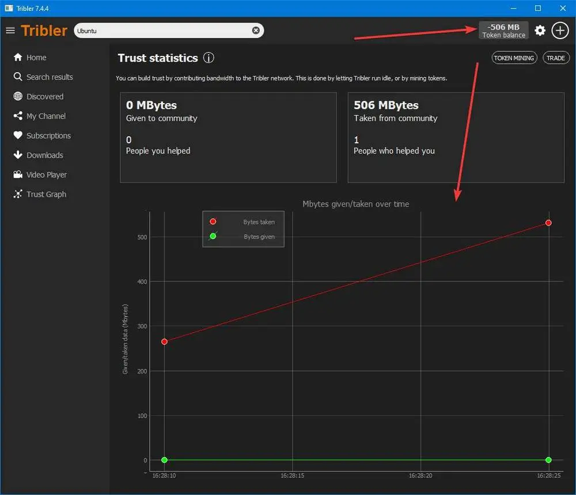Click the Tribler window title bar icon
The image size is (576, 495).
pyautogui.click(x=9, y=8)
